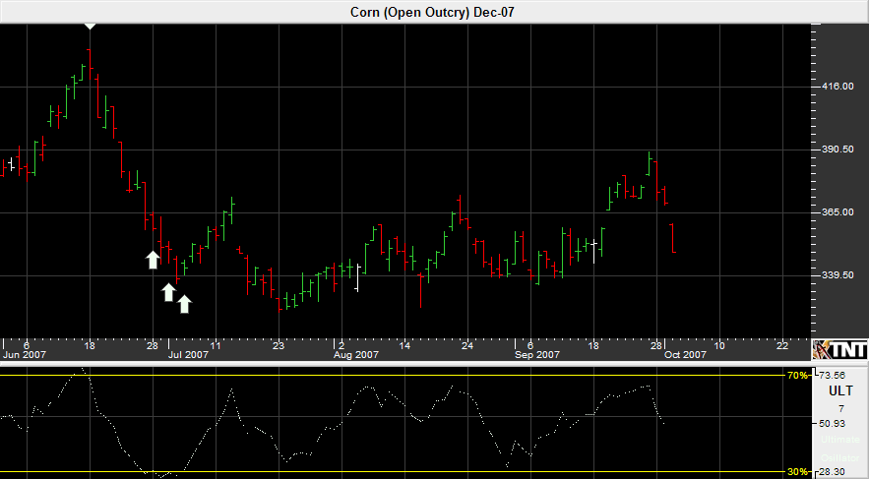Click the 28.30 oscillator scale value
Image resolution: width=869 pixels, height=479 pixels.
[x=833, y=472]
